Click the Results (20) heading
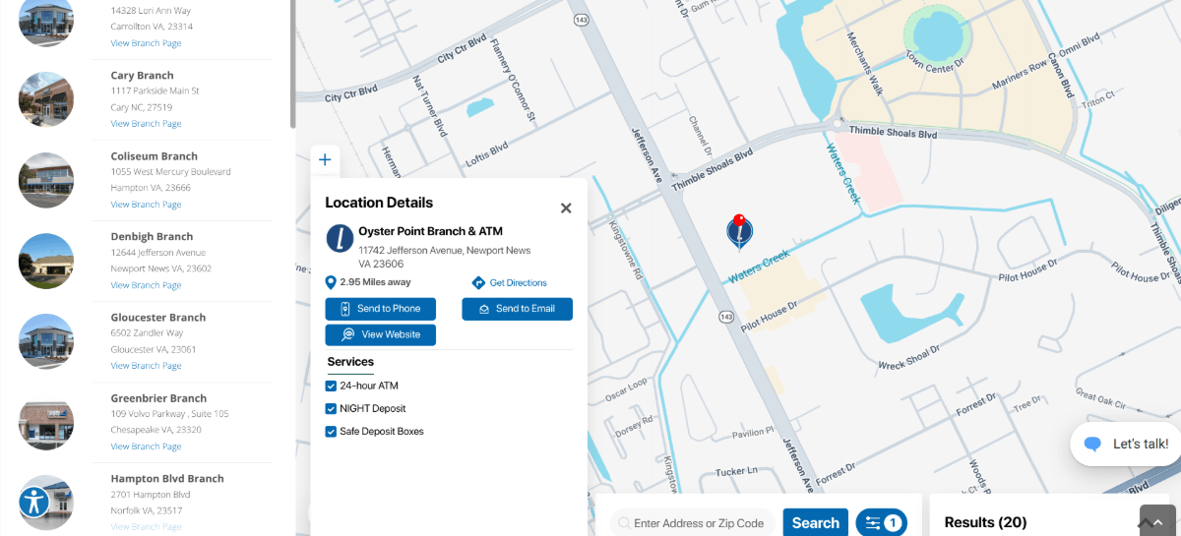 pyautogui.click(x=985, y=522)
